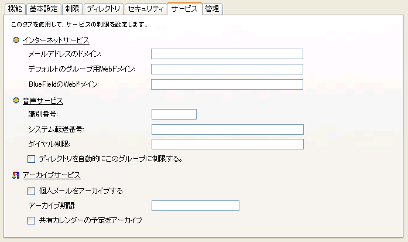Click the アーカイブ期間 input box
408x242 pixels.
tap(196, 205)
